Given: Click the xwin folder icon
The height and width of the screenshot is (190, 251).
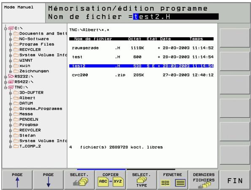Looking at the screenshot, I should 16,66.
